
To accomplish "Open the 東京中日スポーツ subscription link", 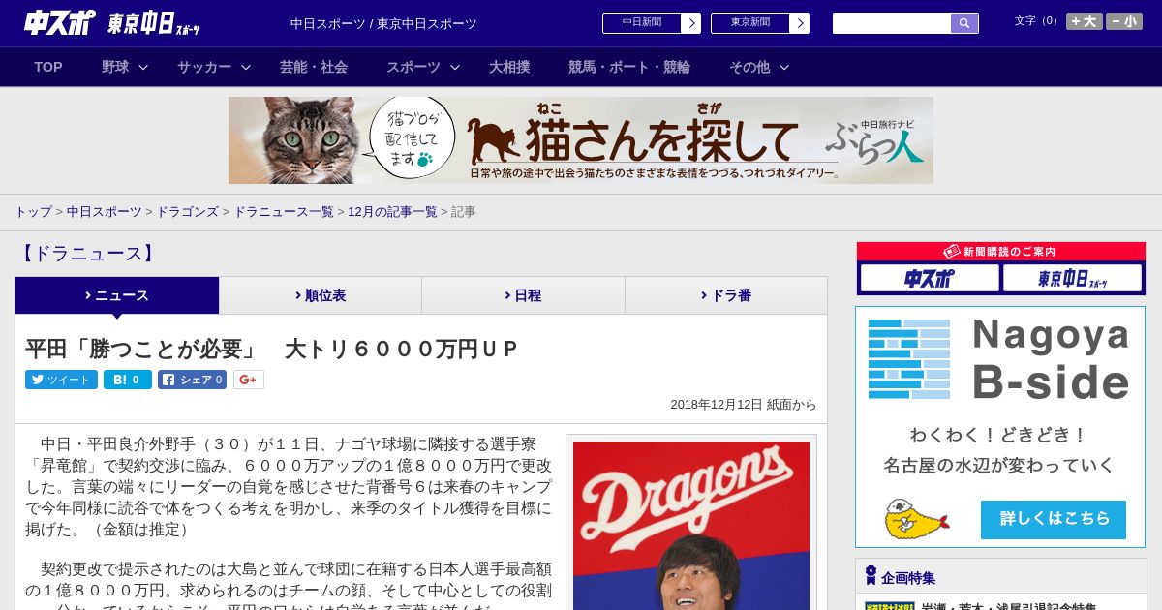I will click(x=1072, y=279).
